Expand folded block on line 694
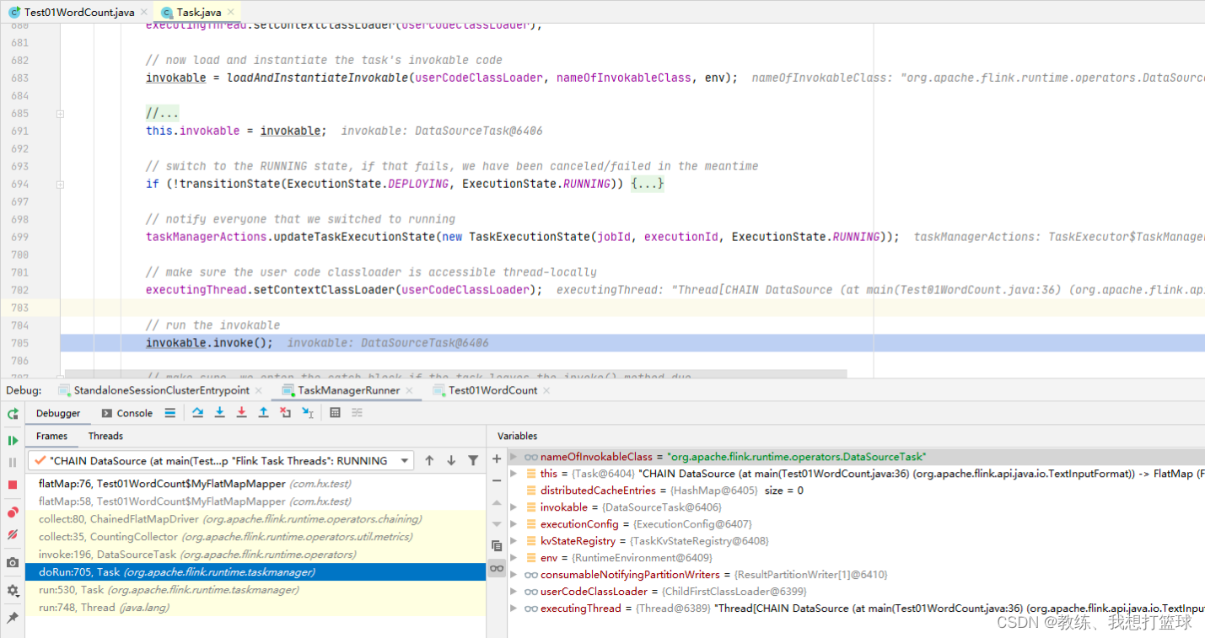 [60, 184]
